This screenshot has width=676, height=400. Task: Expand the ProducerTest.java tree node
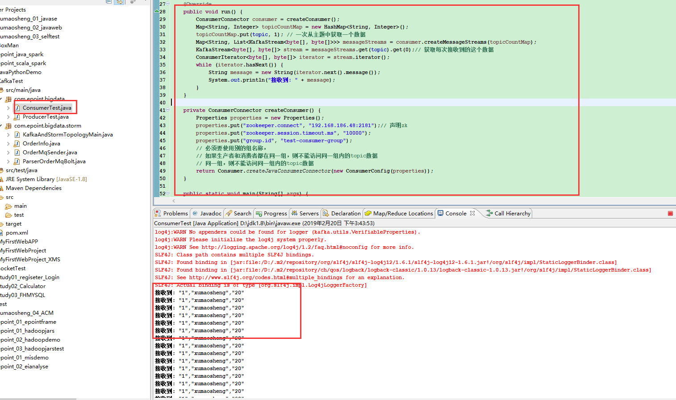point(8,117)
